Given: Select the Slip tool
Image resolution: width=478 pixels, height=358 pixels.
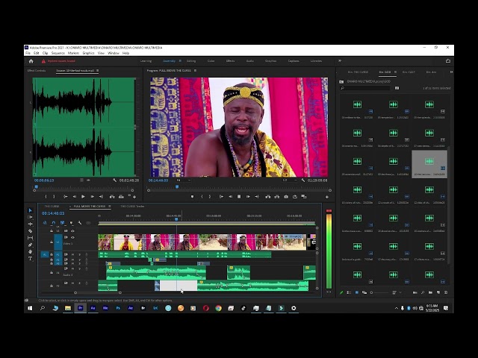Looking at the screenshot, I should click(30, 238).
